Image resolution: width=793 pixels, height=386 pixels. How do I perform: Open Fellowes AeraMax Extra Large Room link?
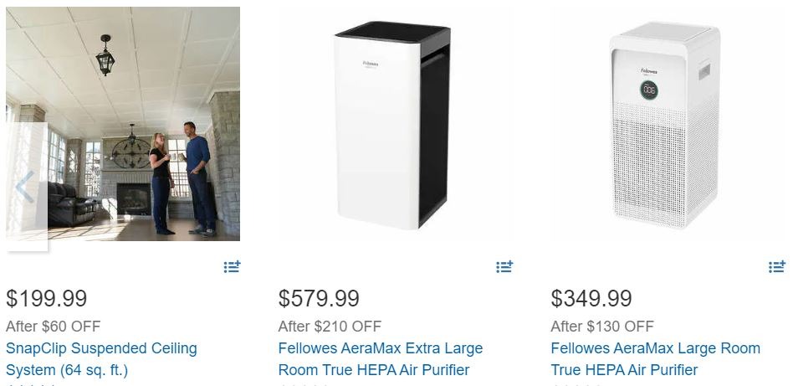pyautogui.click(x=381, y=359)
